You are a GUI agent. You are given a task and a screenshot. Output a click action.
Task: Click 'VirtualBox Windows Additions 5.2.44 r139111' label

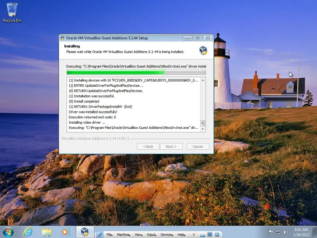(95, 139)
